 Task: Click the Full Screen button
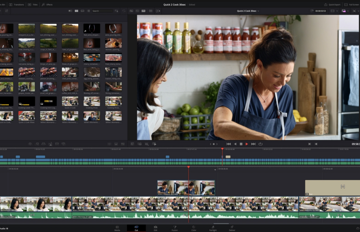coord(351,4)
